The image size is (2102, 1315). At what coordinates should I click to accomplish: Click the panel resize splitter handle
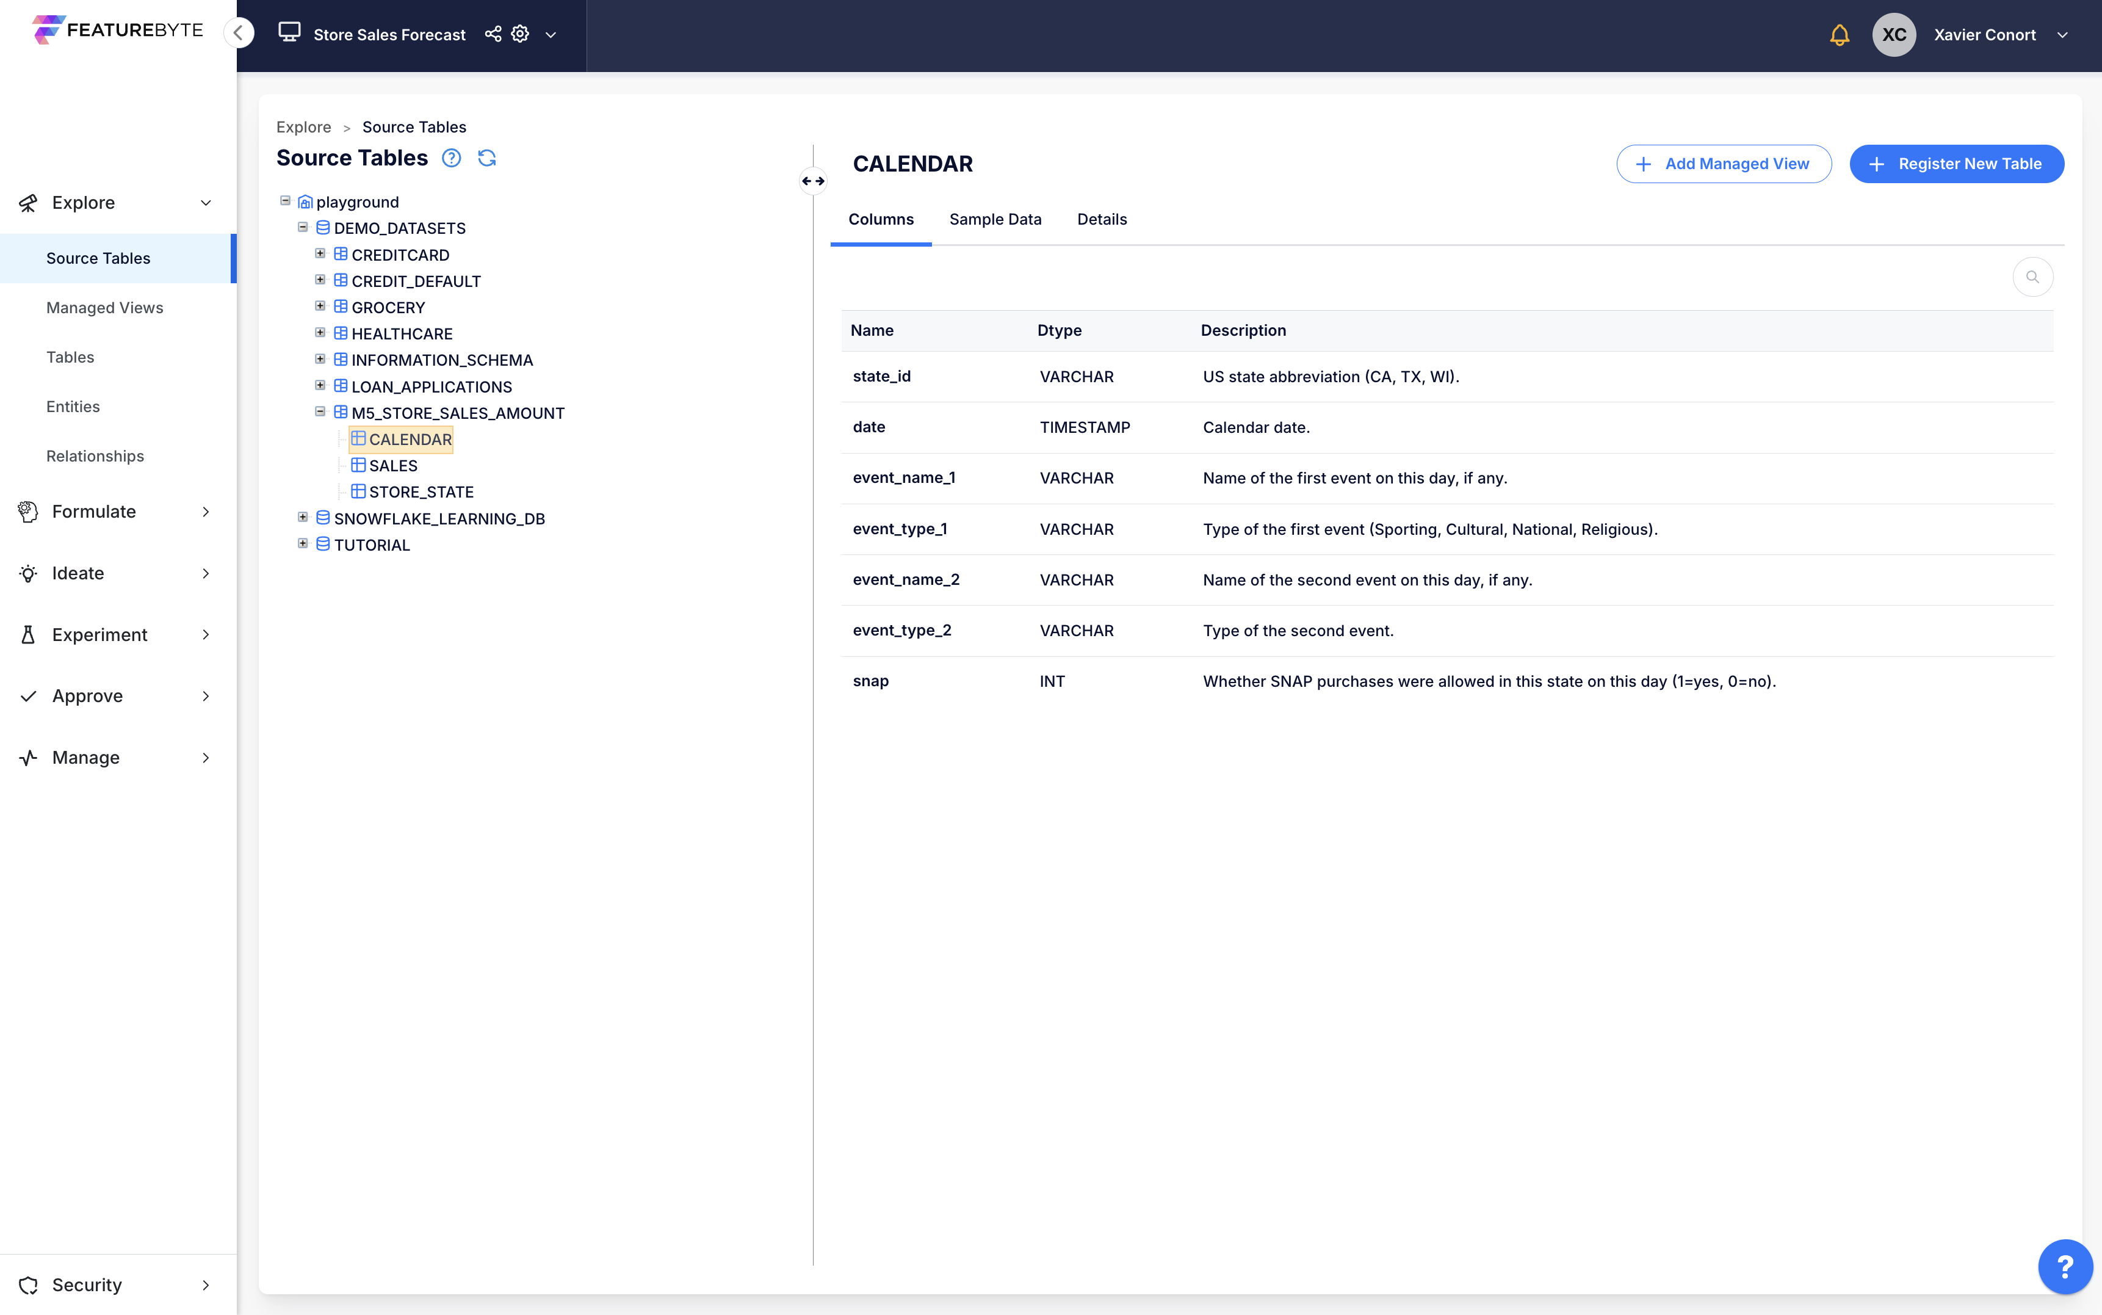click(813, 181)
